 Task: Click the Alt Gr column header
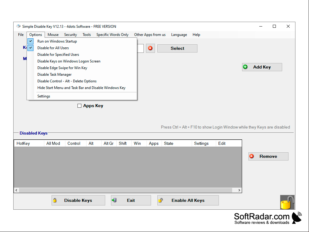(109, 143)
